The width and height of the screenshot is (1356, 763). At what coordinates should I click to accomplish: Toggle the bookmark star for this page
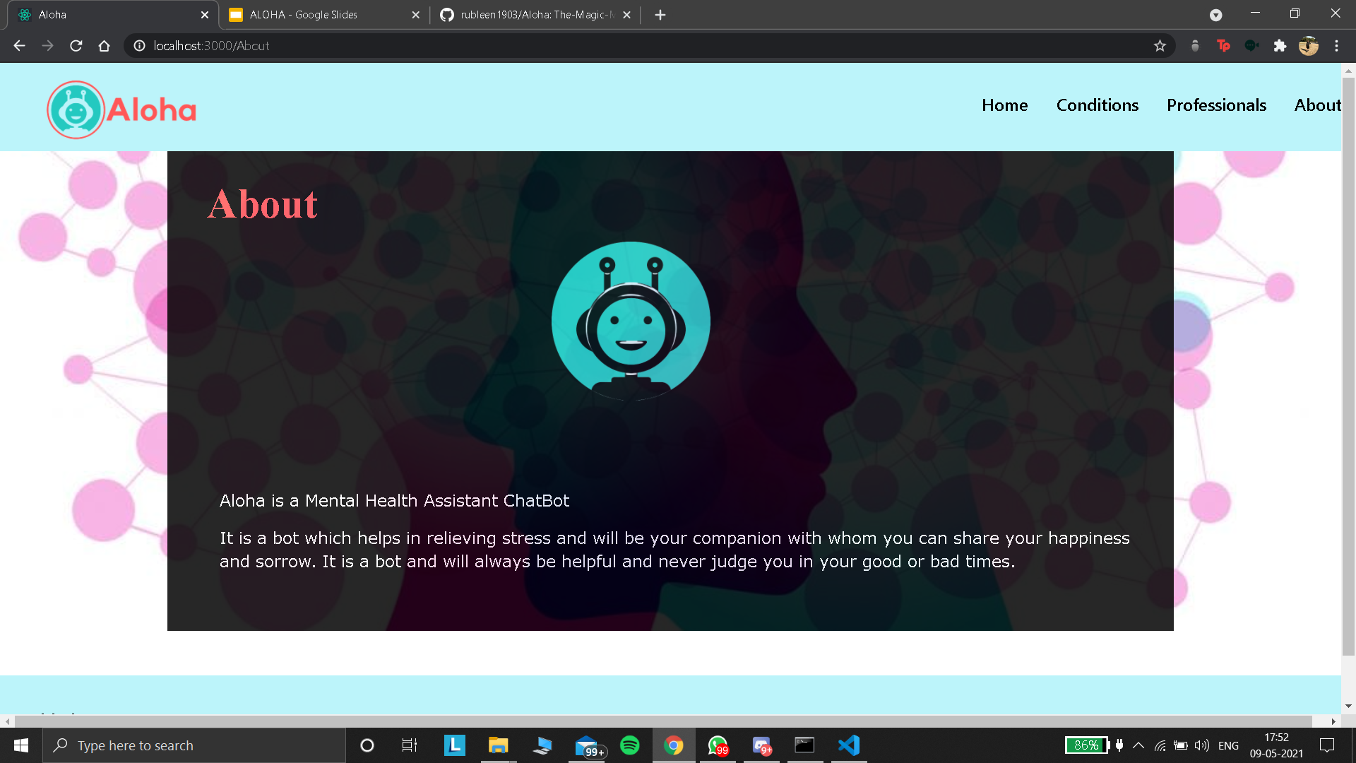tap(1160, 45)
